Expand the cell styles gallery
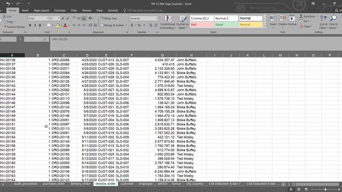Image resolution: width=342 pixels, height=192 pixels. click(x=265, y=26)
